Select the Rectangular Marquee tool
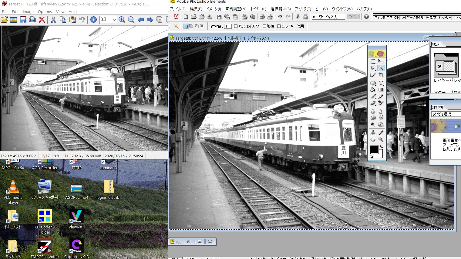461x259 pixels. 373,61
